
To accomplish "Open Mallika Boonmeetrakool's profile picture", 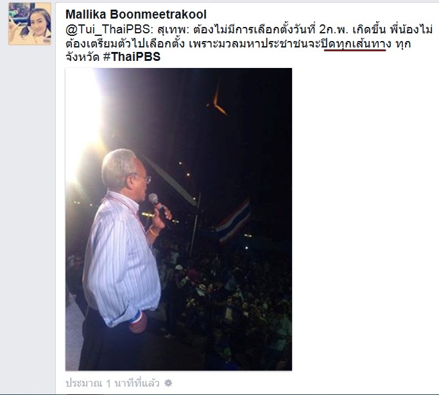I will (x=30, y=24).
